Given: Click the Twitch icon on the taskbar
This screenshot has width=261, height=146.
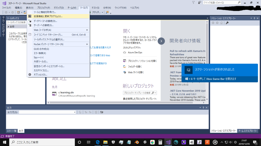Looking at the screenshot, I should pyautogui.click(x=184, y=142).
